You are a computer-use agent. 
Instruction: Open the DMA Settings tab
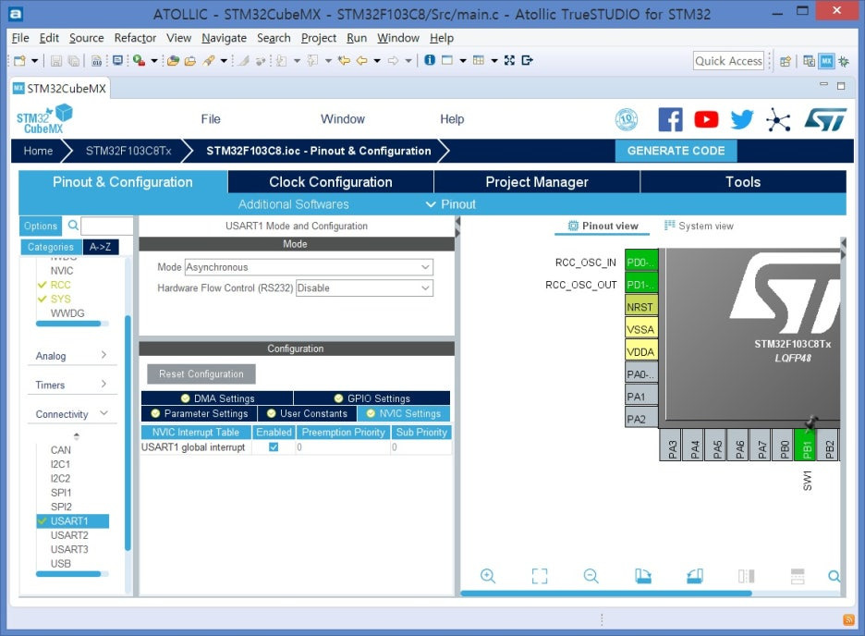(x=217, y=398)
